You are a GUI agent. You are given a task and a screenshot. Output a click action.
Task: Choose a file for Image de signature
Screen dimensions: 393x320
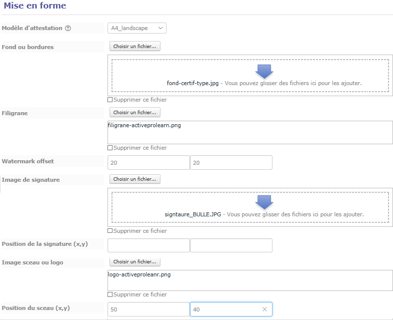click(135, 179)
